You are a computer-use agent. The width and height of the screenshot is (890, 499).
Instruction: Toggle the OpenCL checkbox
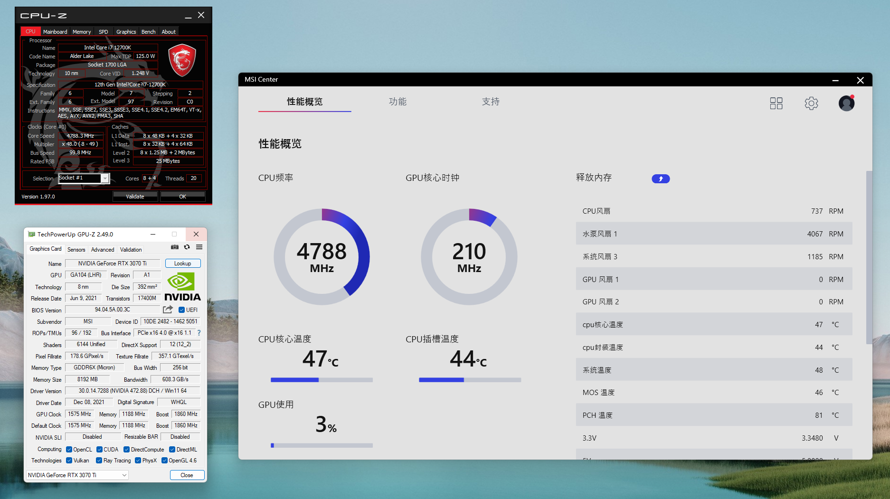(x=69, y=450)
